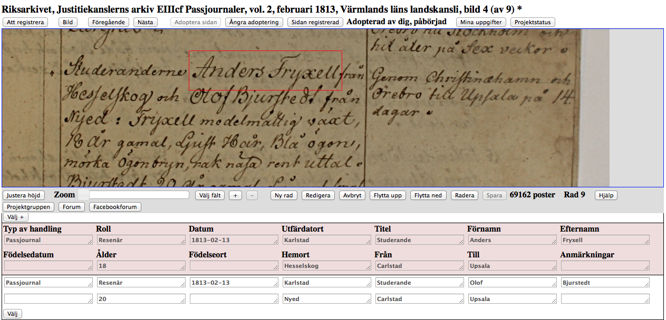Open 'Mina uppgifter'

pos(481,22)
